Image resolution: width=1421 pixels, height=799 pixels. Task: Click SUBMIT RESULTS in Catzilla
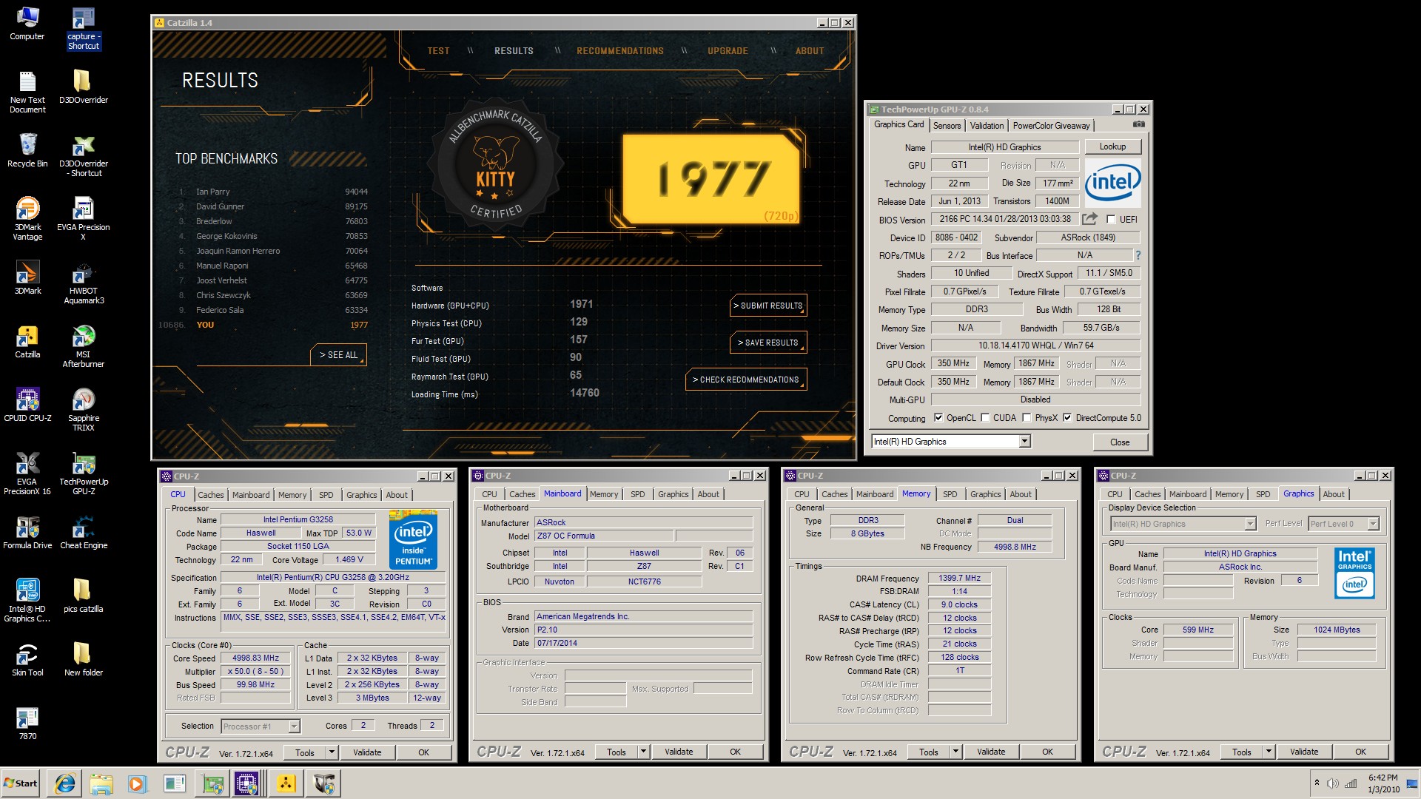click(768, 306)
